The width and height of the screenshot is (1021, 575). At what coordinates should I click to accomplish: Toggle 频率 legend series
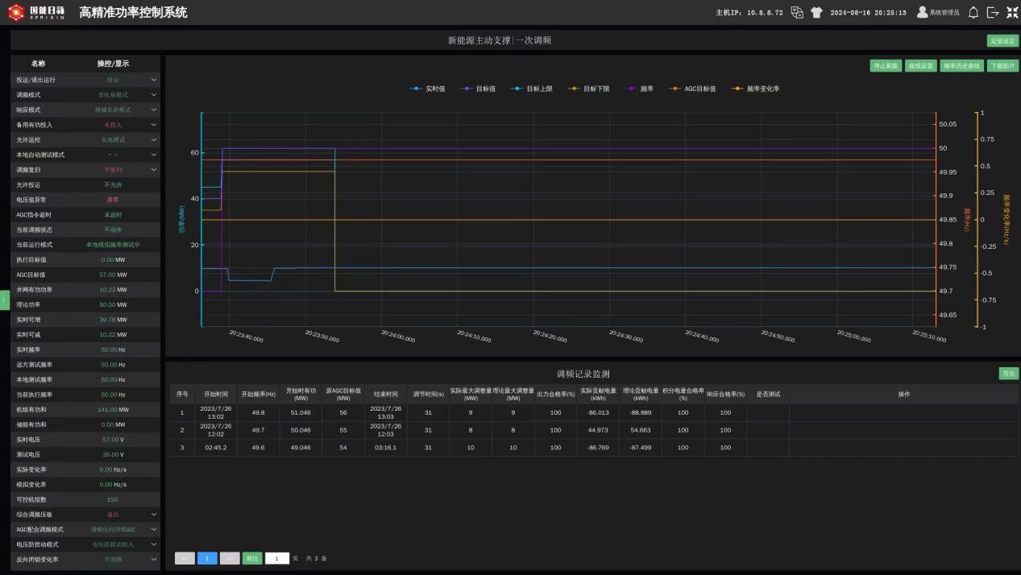(639, 89)
